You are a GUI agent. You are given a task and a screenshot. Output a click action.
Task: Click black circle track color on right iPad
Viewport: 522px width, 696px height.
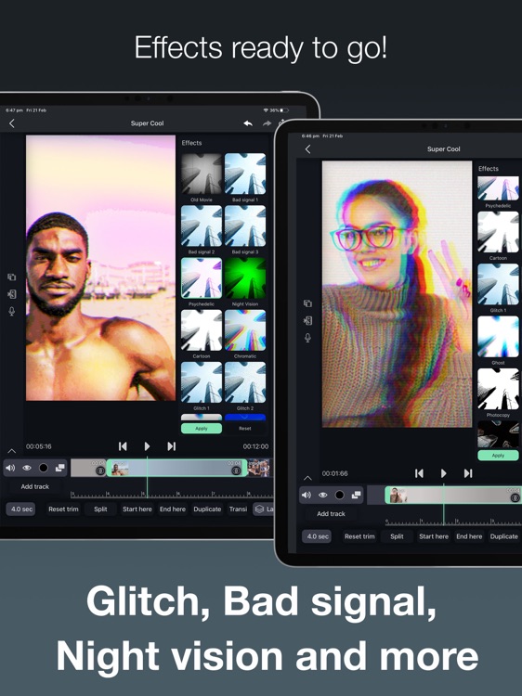[339, 495]
